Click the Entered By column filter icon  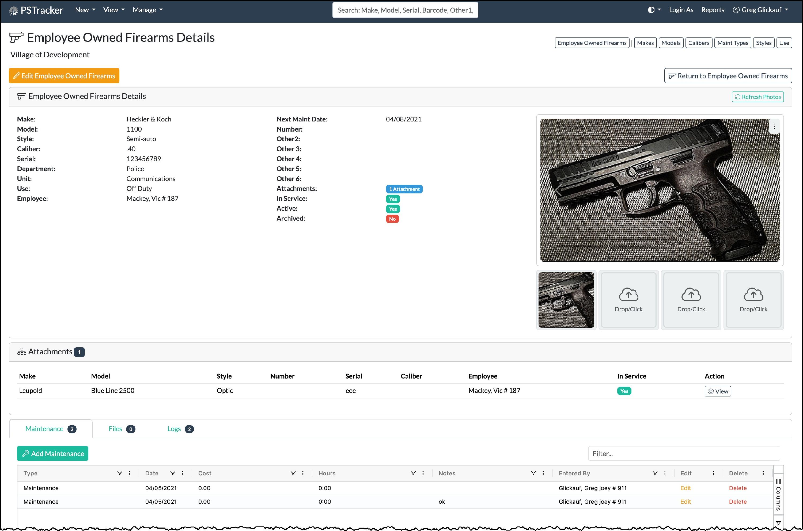pos(655,473)
